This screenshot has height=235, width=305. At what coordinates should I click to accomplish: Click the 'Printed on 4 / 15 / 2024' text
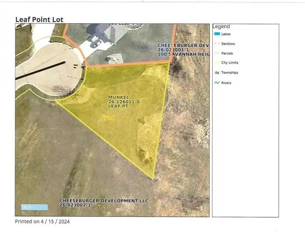pos(42,222)
